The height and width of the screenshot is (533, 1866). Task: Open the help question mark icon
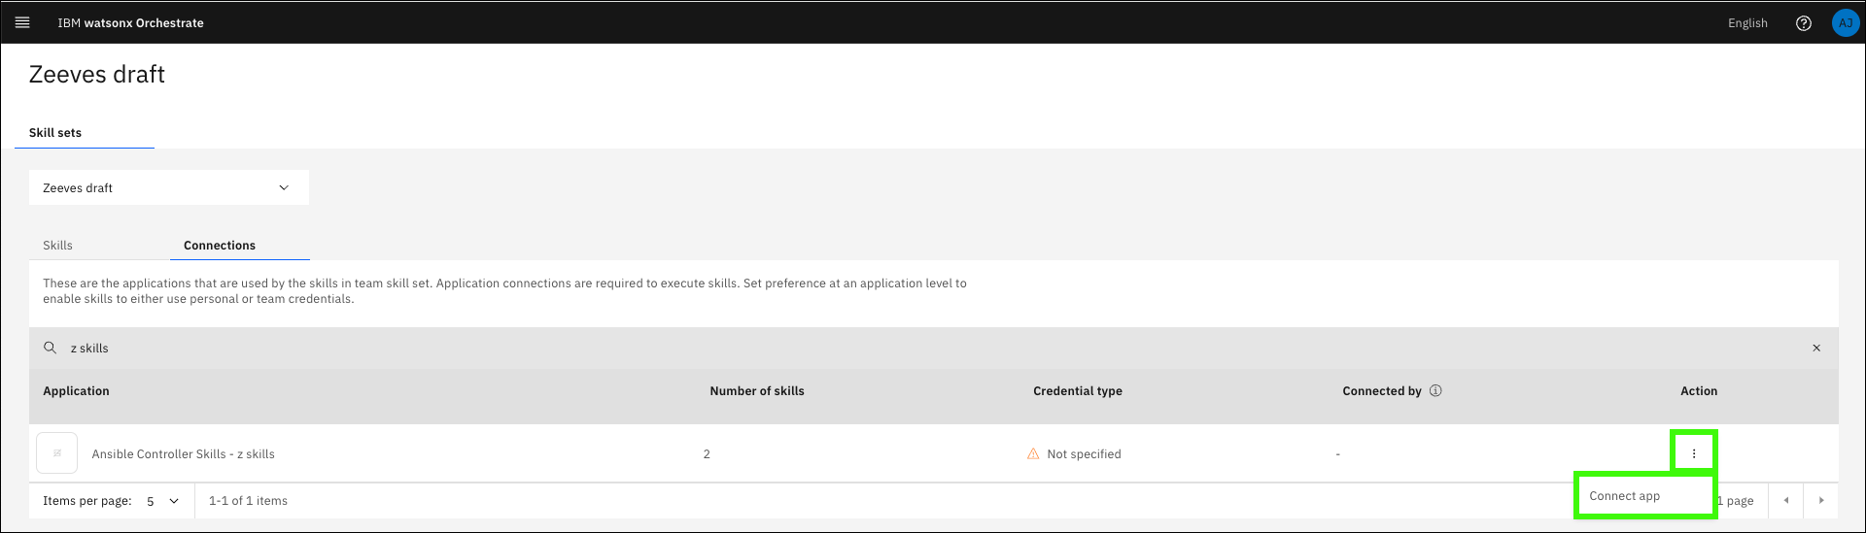[x=1804, y=23]
